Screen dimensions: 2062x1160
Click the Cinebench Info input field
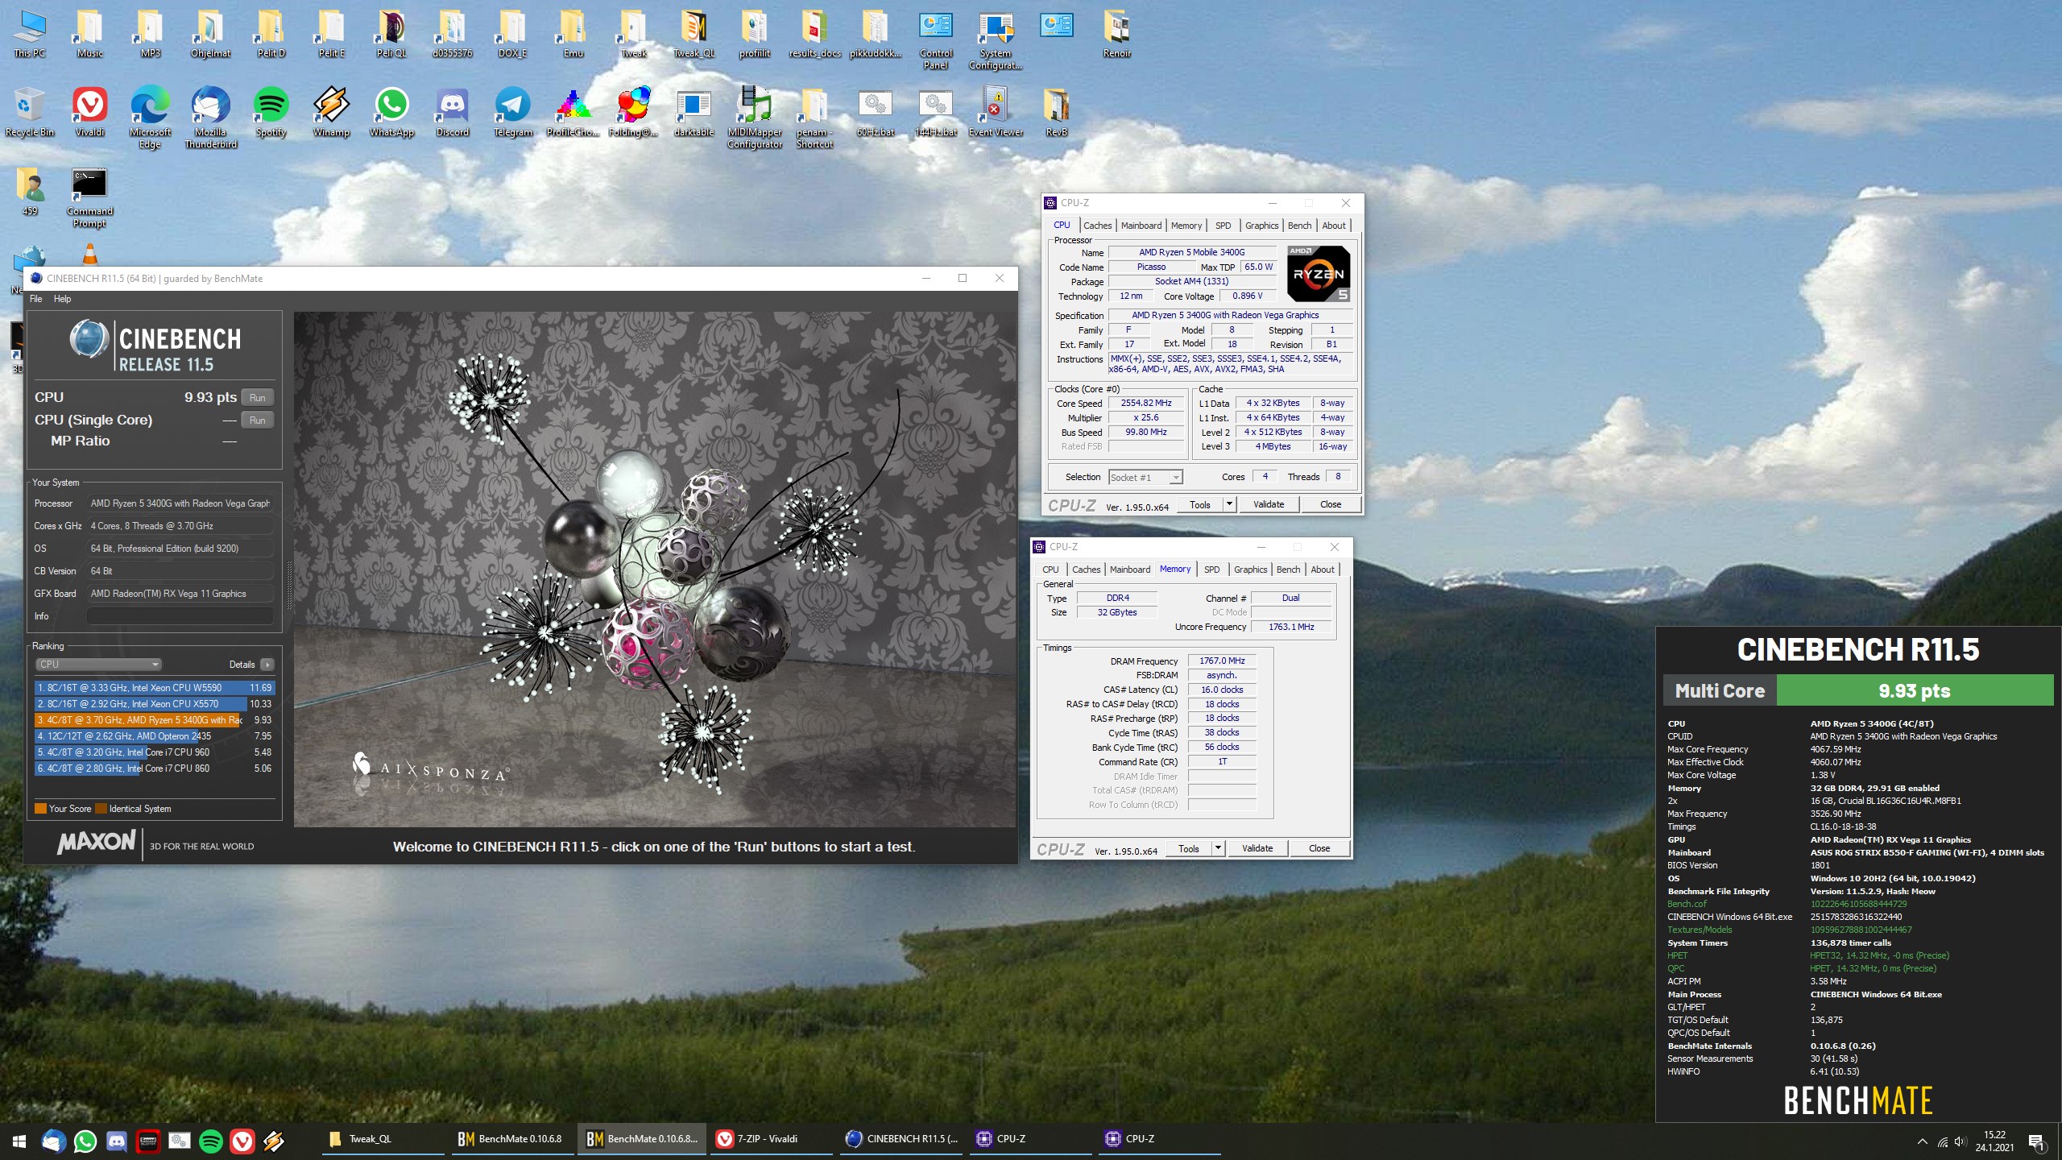[180, 616]
